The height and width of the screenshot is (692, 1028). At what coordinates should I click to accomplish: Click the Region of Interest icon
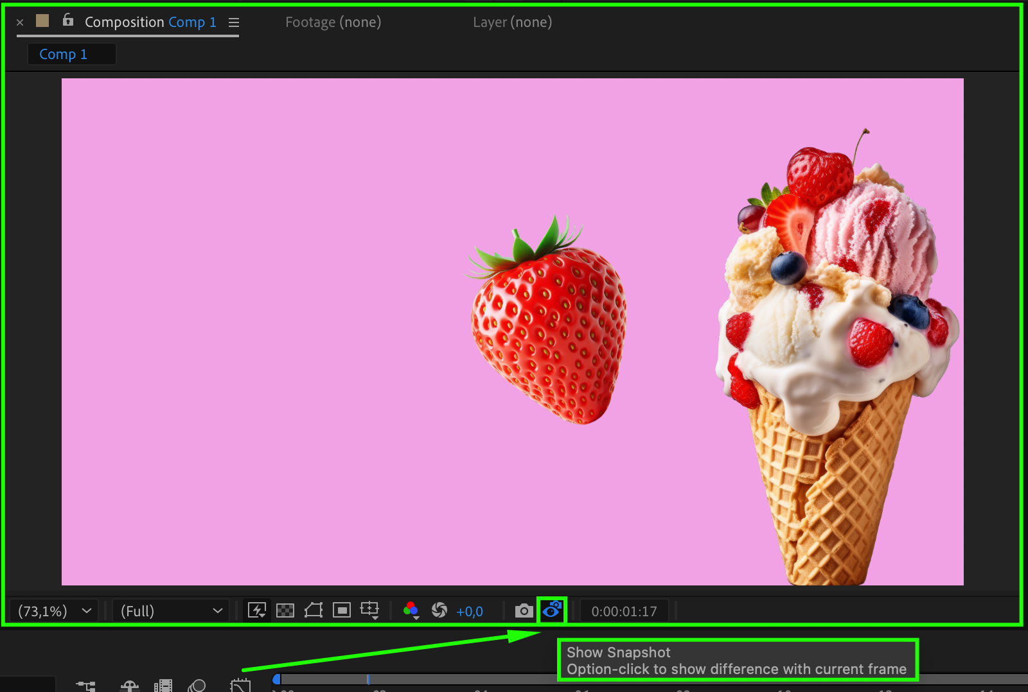[342, 610]
